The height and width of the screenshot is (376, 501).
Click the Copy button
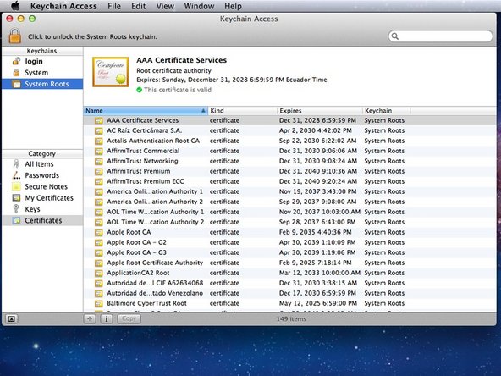point(129,318)
